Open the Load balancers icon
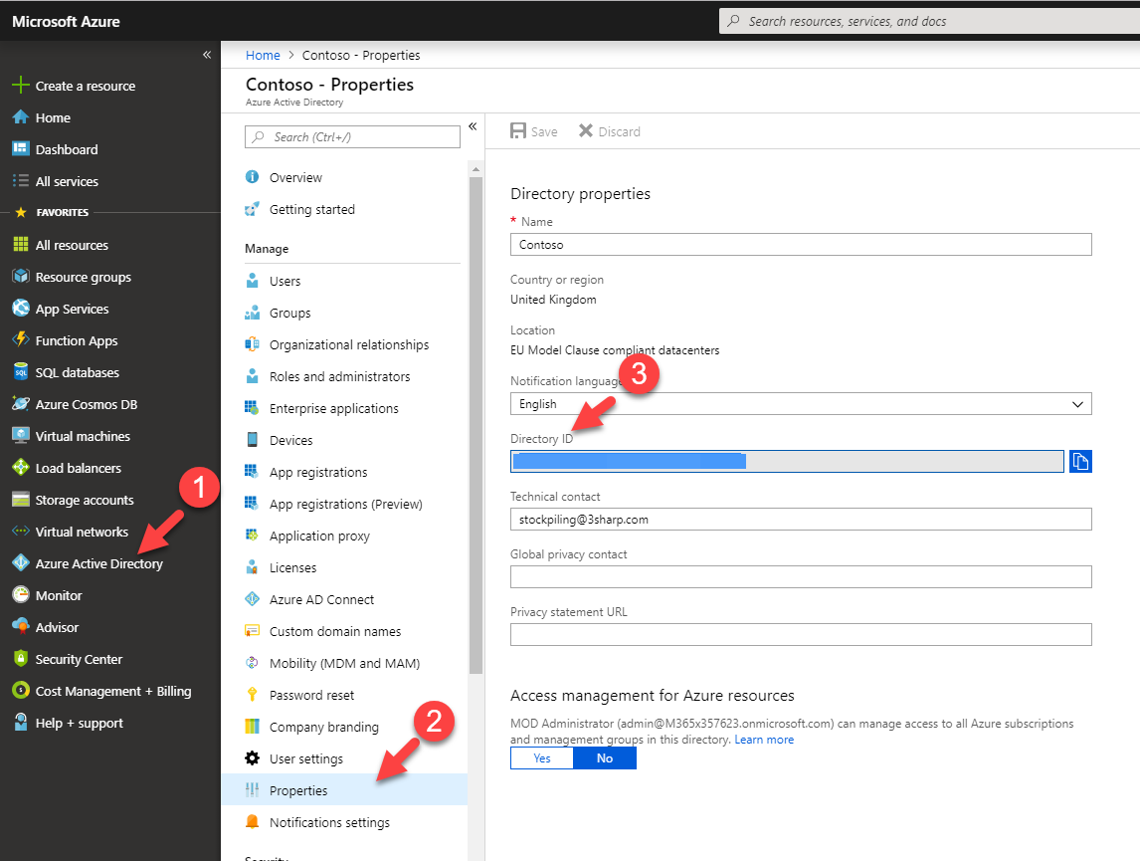The image size is (1140, 861). 20,468
